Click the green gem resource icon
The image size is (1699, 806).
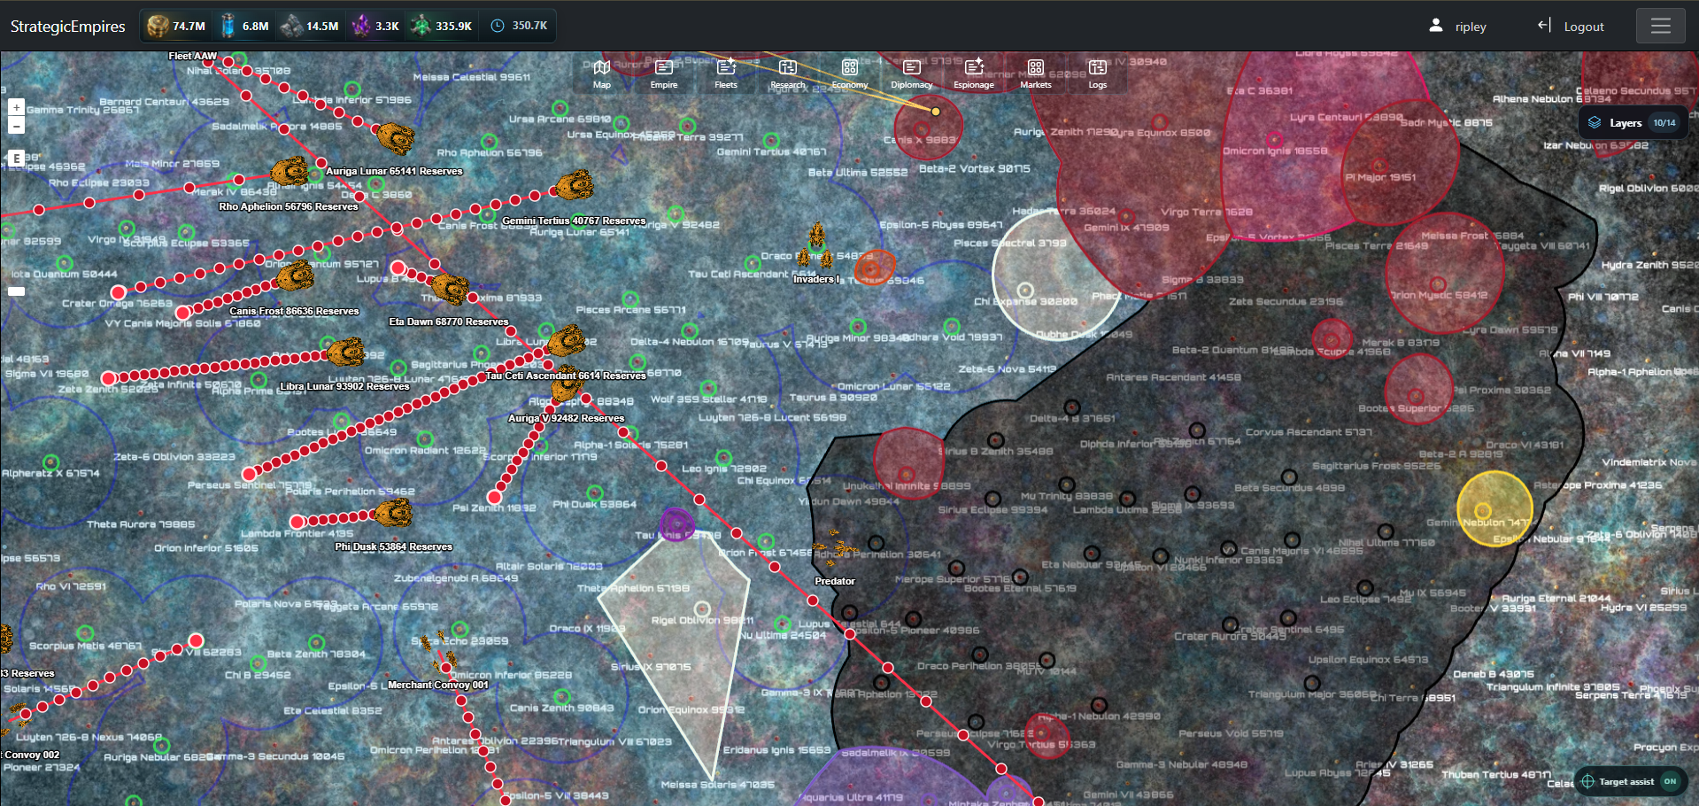[421, 26]
